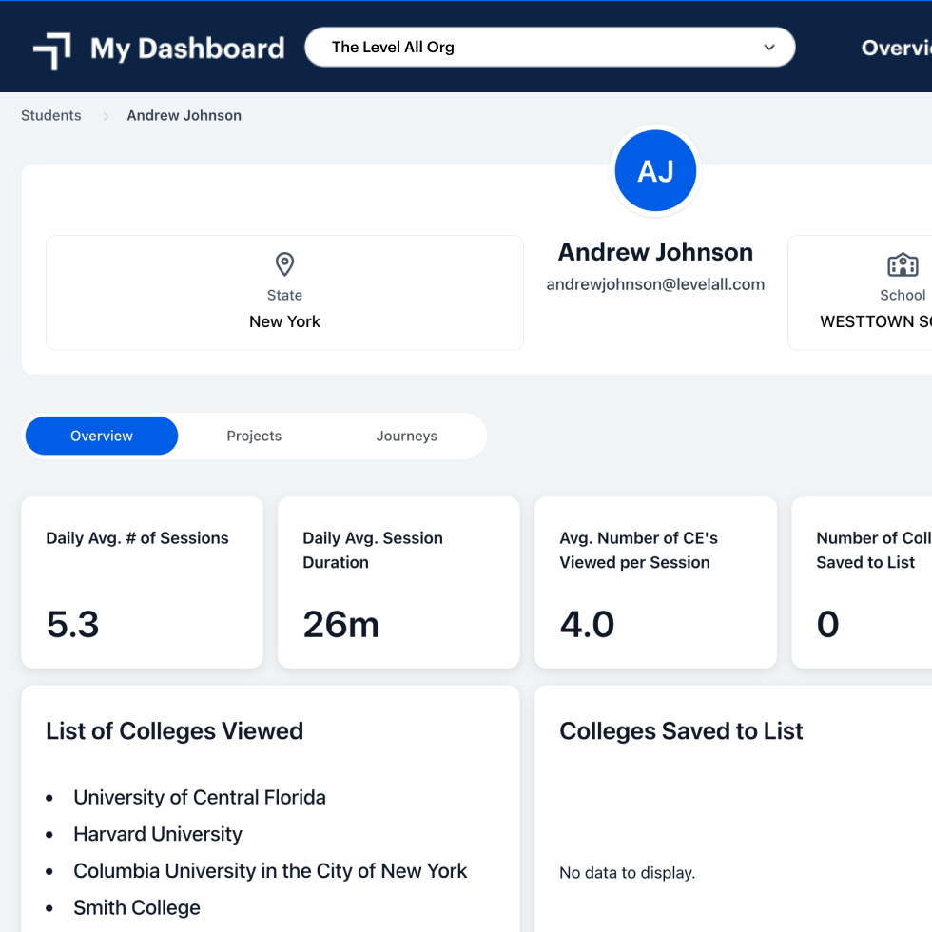The width and height of the screenshot is (932, 932).
Task: Click the breadcrumb separator chevron
Action: click(106, 116)
